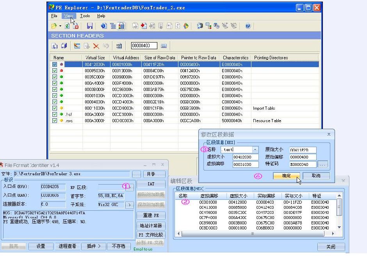This screenshot has height=256, width=367.
Task: Open the View menu
Action: 69,16
